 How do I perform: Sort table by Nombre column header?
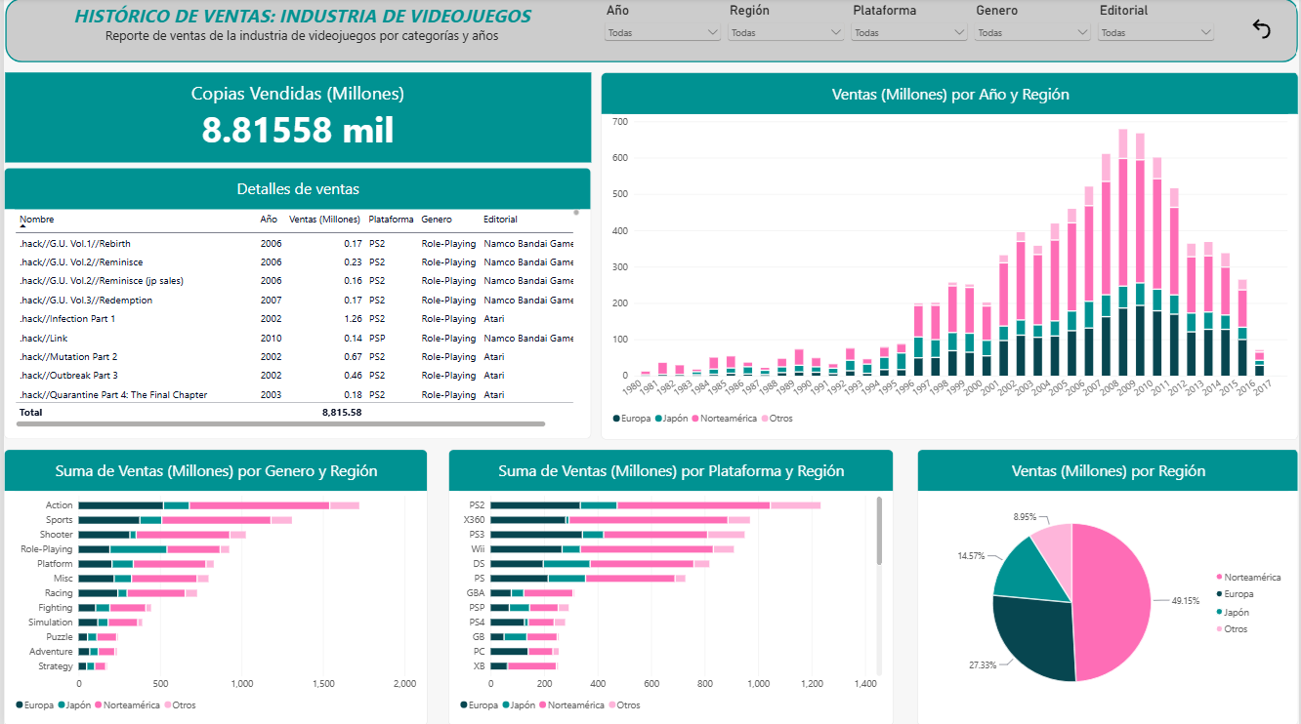click(37, 220)
